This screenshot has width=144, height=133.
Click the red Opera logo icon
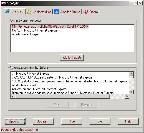click(86, 12)
